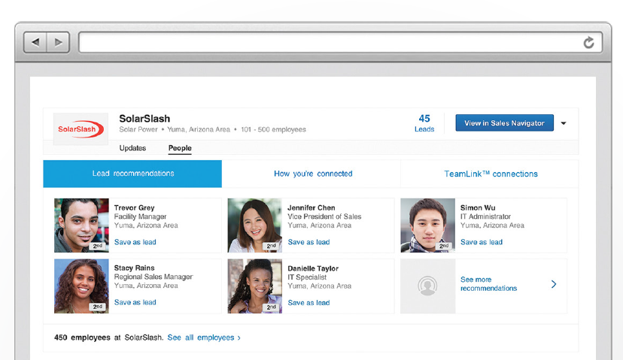Click the name Jennifer Chen
Image resolution: width=623 pixels, height=360 pixels.
311,207
